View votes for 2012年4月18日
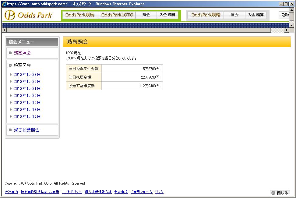The width and height of the screenshot is (296, 198). [27, 109]
